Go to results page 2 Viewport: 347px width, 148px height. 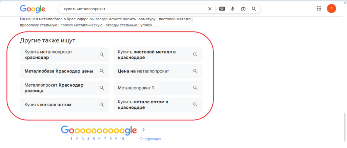point(77,139)
